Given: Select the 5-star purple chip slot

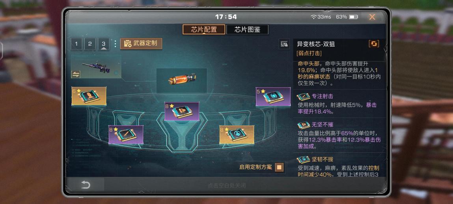Looking at the screenshot, I should [x=273, y=97].
